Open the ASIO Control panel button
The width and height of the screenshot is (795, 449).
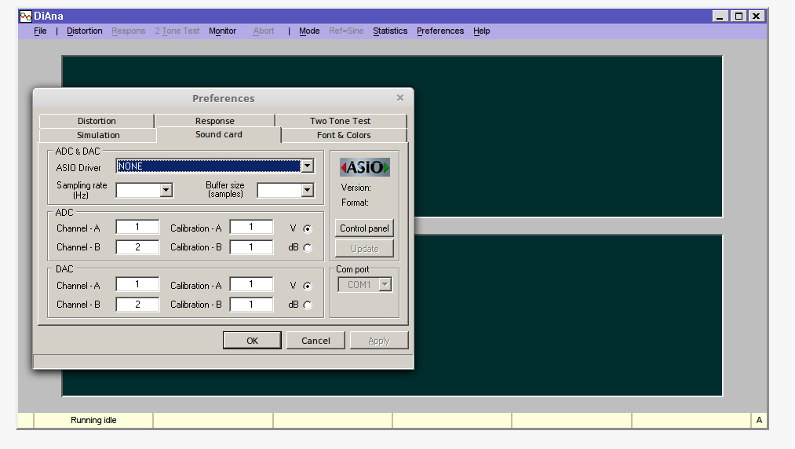pos(364,228)
